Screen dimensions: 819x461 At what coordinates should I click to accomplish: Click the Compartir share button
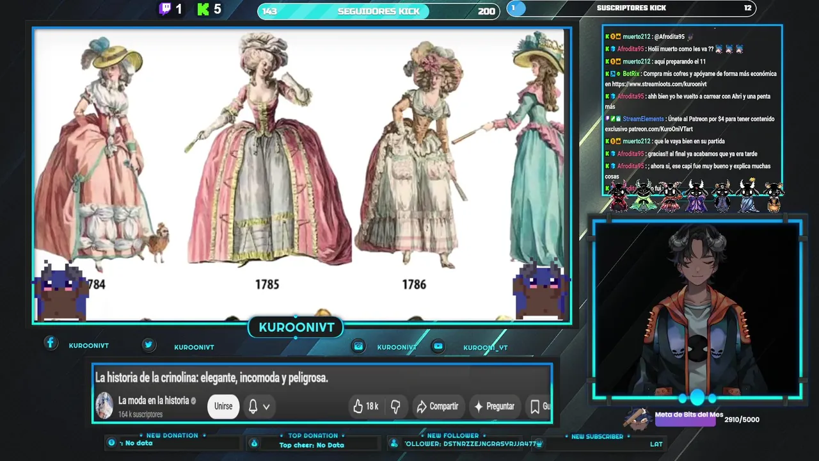(438, 406)
